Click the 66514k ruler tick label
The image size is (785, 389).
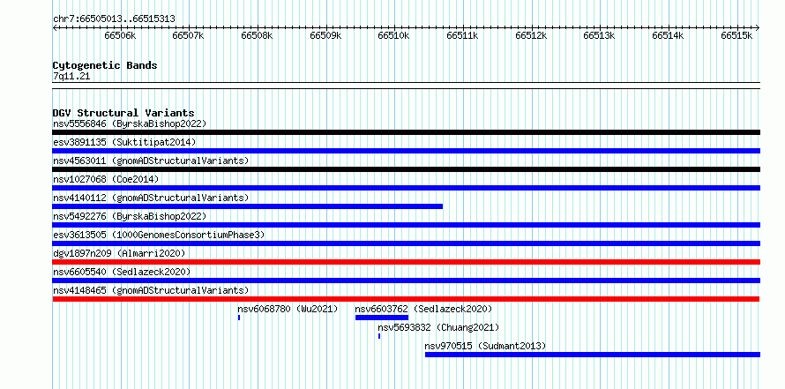[x=669, y=35]
